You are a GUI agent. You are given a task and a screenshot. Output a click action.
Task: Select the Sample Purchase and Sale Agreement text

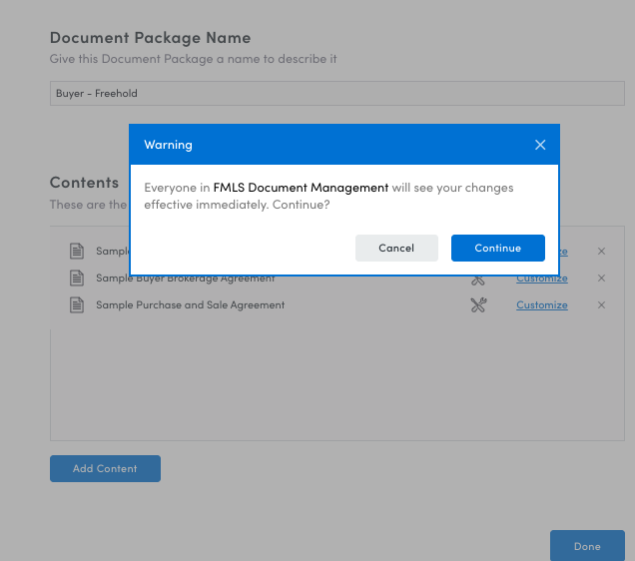[x=190, y=304]
